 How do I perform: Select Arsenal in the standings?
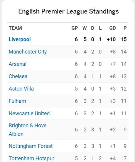point(18,64)
